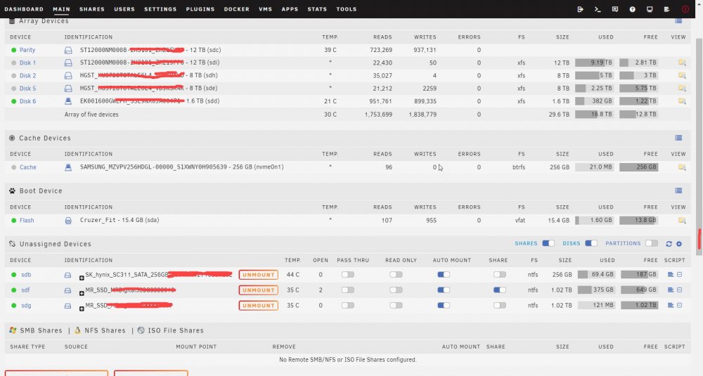Open the Tools tab
This screenshot has width=703, height=376.
(346, 9)
